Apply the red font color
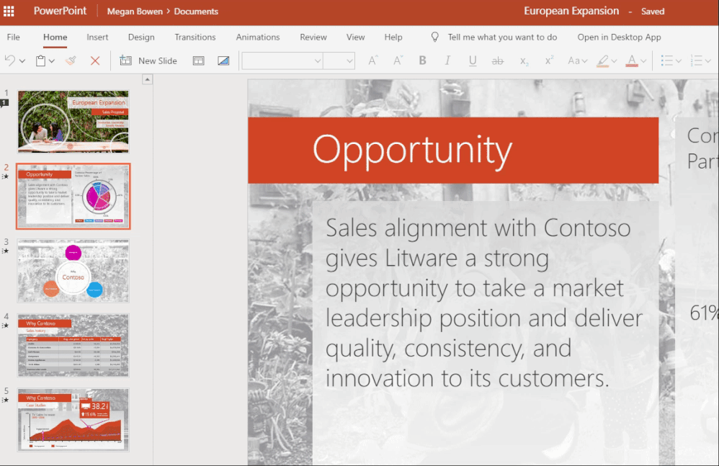The image size is (719, 466). (632, 61)
